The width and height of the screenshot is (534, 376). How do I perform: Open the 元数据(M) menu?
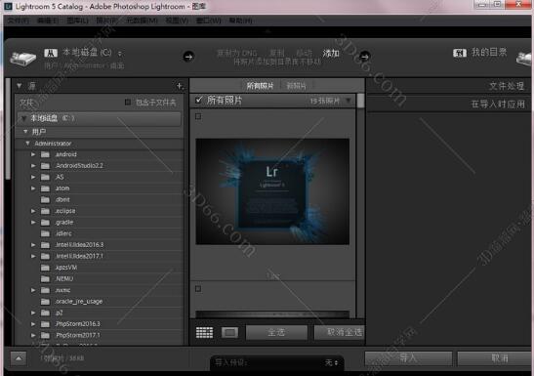142,21
